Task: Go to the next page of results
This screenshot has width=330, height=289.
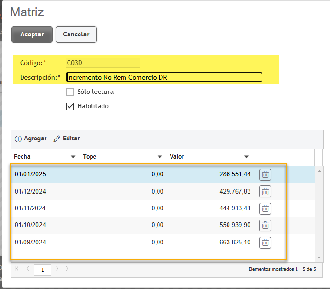Action: point(57,269)
